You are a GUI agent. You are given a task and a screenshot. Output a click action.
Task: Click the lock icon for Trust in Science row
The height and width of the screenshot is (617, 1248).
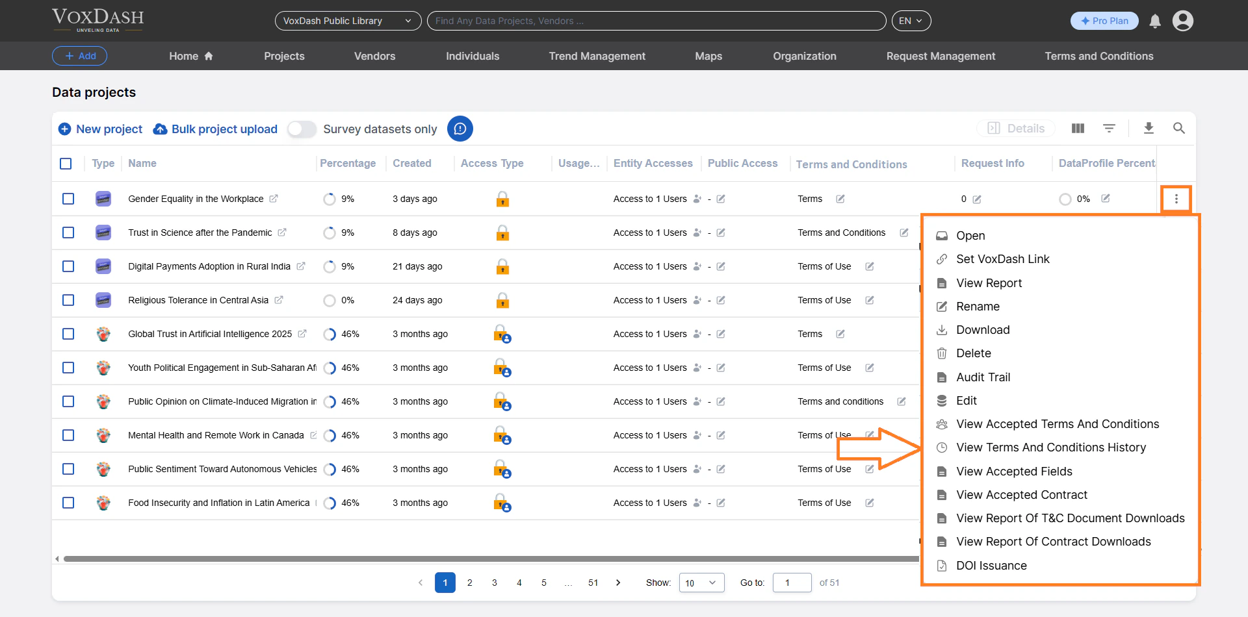[502, 233]
